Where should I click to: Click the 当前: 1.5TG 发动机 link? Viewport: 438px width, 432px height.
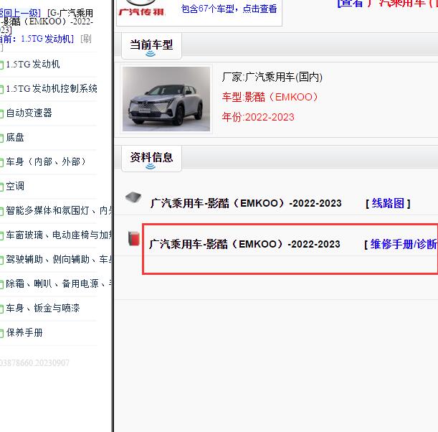pyautogui.click(x=37, y=39)
